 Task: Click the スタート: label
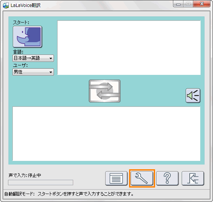(x=21, y=23)
